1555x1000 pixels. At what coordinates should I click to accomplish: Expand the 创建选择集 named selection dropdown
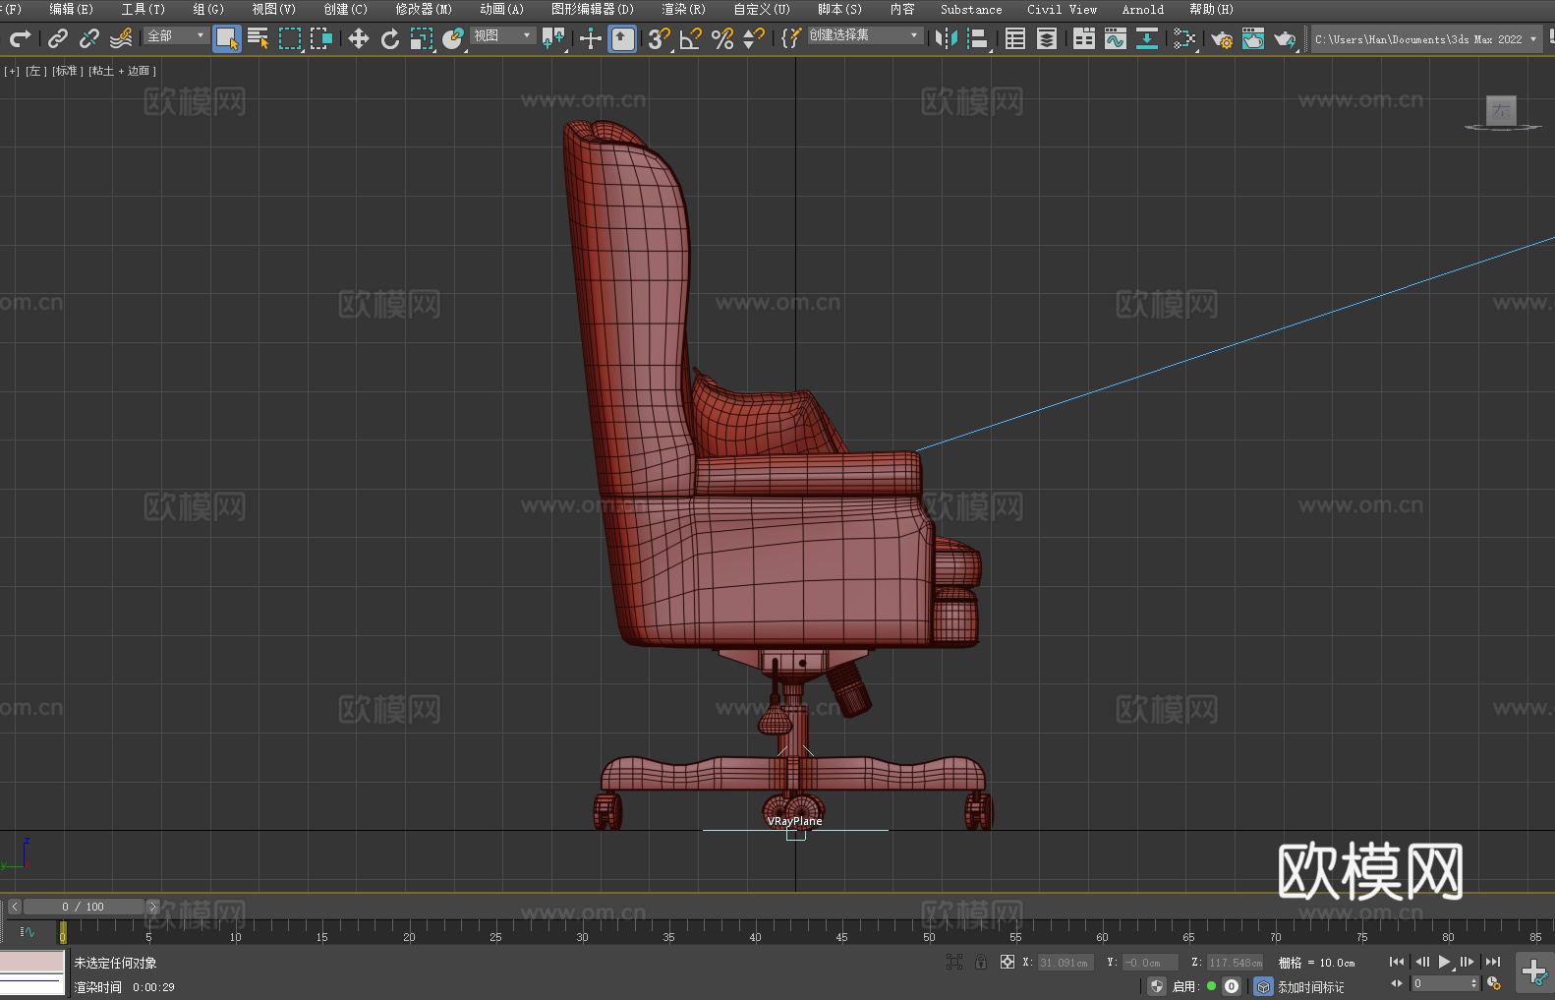tap(865, 35)
